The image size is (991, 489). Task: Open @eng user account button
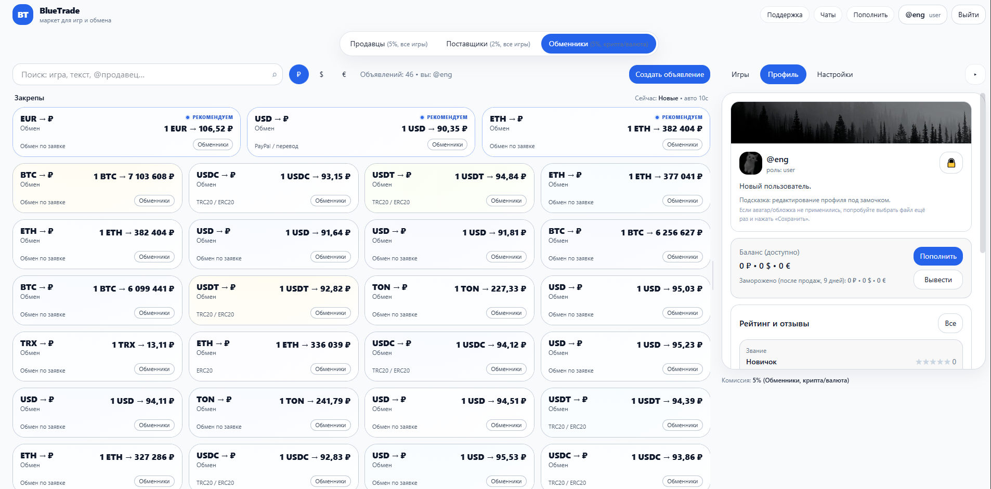tap(923, 15)
